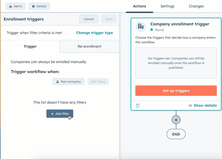This screenshot has width=222, height=159.
Task: Click the Save button
Action: pos(109,19)
